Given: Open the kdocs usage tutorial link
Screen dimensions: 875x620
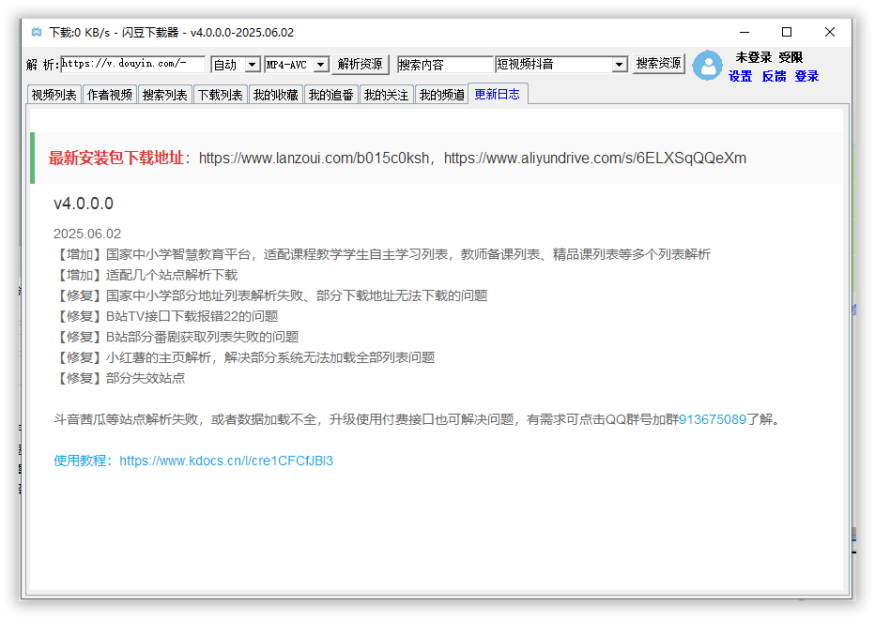Looking at the screenshot, I should 226,461.
